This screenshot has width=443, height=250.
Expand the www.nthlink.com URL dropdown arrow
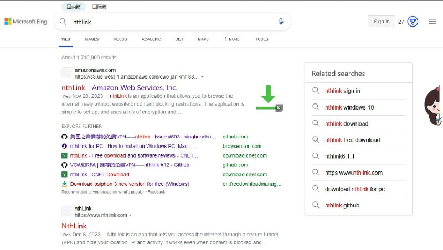coord(130,215)
